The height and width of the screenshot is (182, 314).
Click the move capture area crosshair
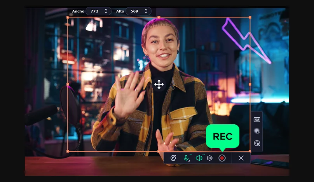pyautogui.click(x=159, y=84)
